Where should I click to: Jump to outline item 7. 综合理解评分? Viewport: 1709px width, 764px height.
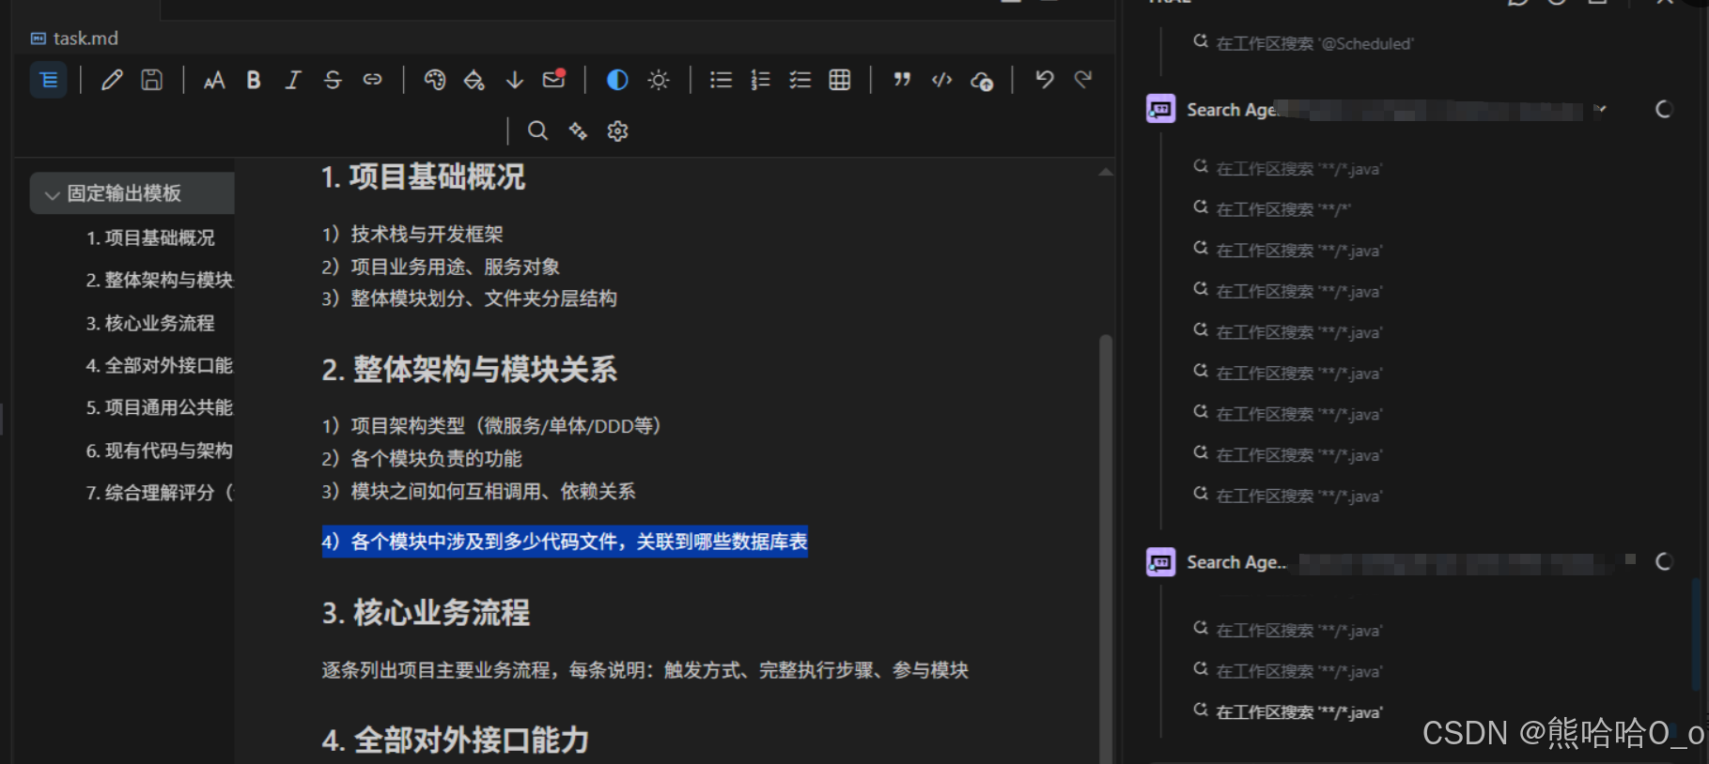[159, 493]
